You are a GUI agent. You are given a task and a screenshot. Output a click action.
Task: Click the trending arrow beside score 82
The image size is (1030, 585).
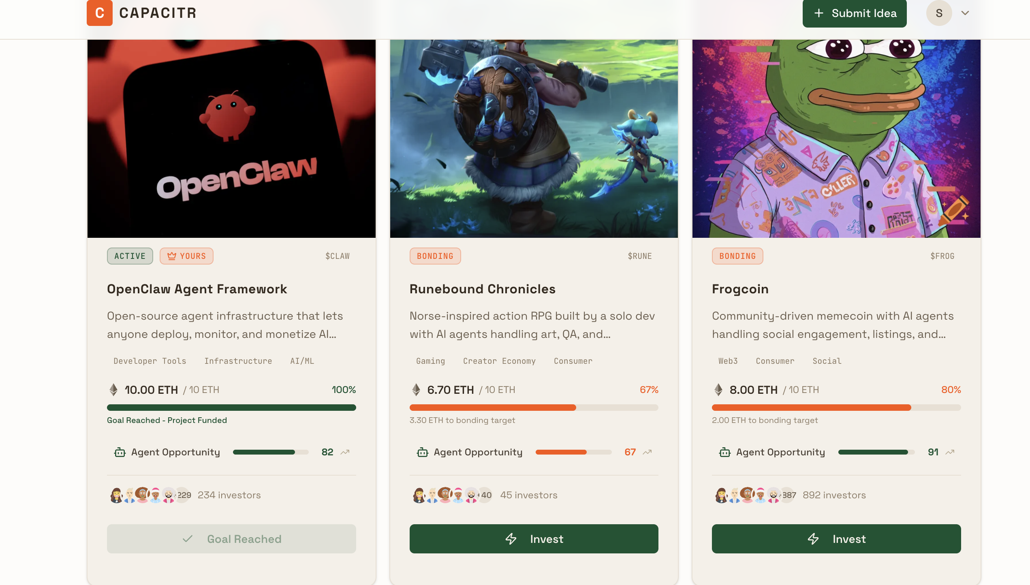pos(345,452)
